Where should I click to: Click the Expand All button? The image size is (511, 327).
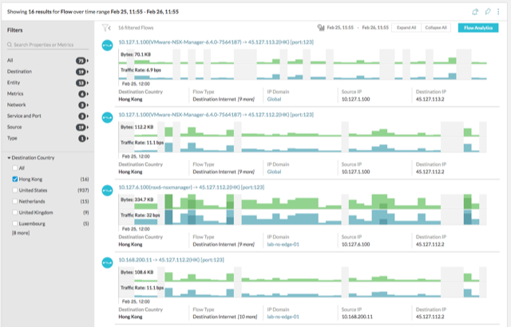click(406, 28)
